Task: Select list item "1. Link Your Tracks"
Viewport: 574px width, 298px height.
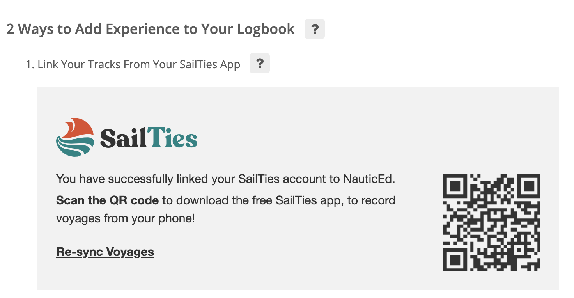Action: [x=133, y=64]
